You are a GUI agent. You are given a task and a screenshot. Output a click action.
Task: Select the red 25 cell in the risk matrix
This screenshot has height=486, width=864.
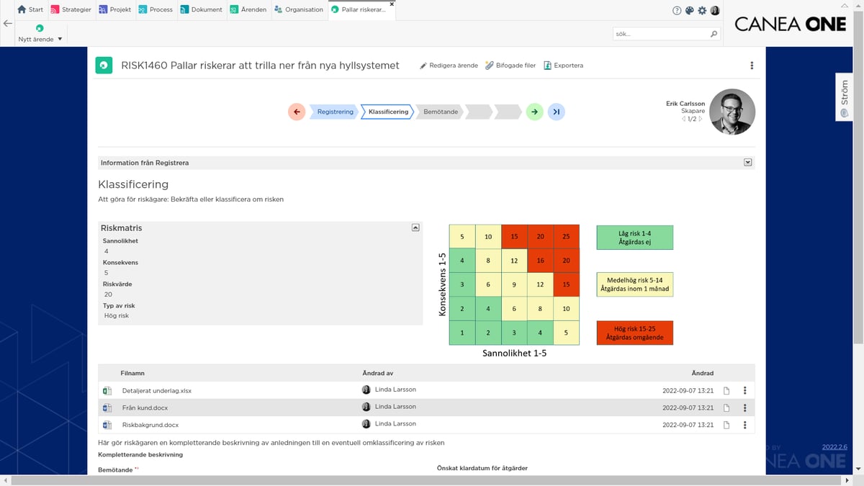(566, 237)
